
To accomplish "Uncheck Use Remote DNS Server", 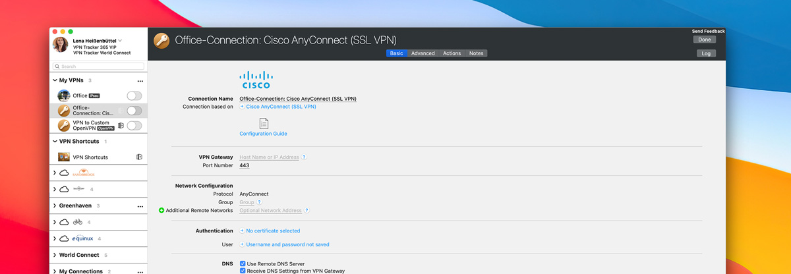I will (x=243, y=263).
